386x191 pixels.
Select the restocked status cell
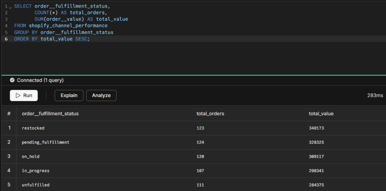[33, 128]
